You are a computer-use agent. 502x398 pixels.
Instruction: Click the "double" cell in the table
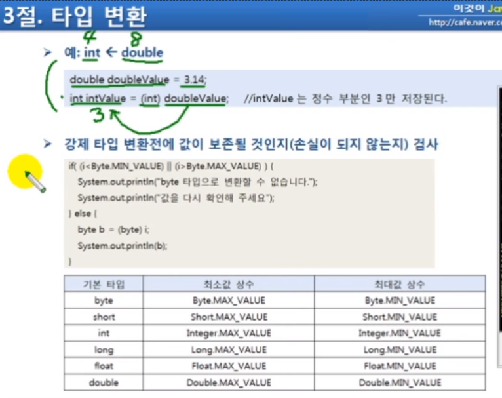tap(104, 382)
